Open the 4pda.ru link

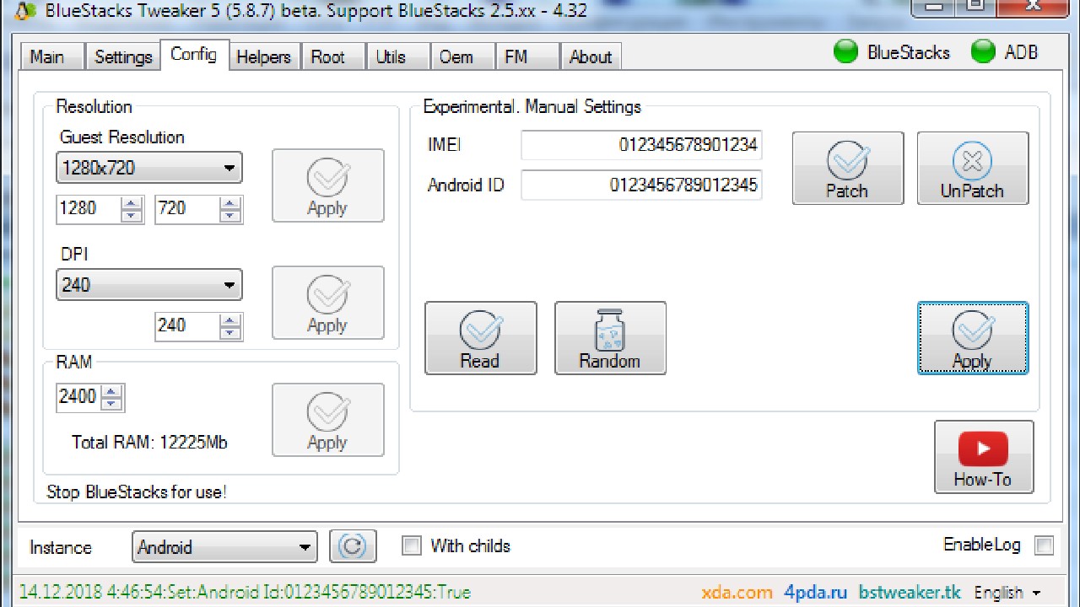pyautogui.click(x=815, y=593)
